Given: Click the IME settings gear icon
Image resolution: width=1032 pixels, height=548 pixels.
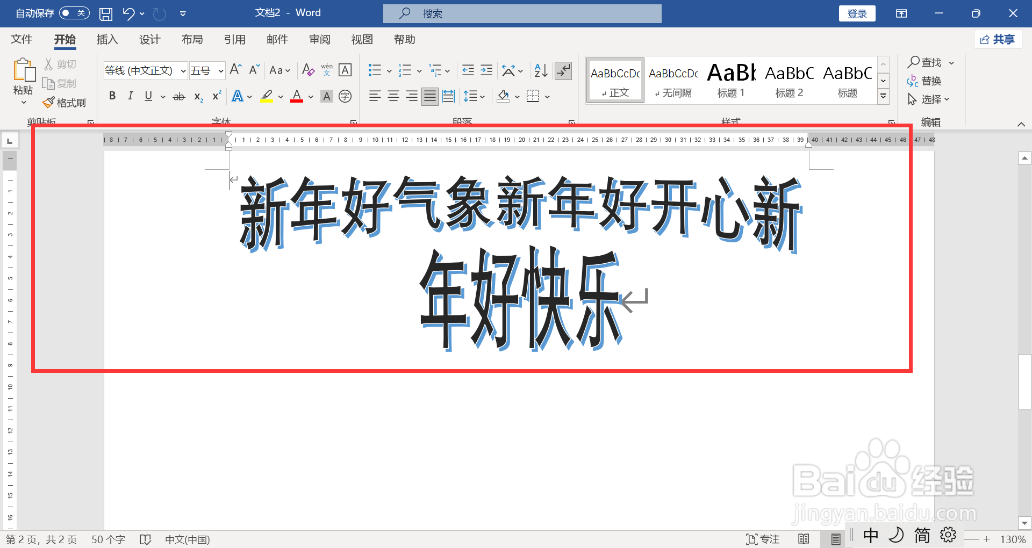Looking at the screenshot, I should click(x=948, y=535).
